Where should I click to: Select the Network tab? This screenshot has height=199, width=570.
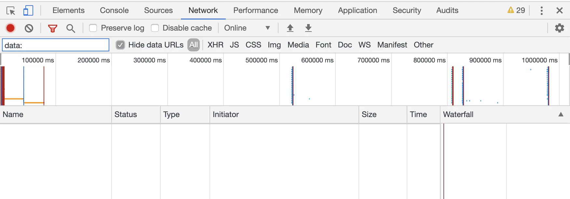pos(203,10)
